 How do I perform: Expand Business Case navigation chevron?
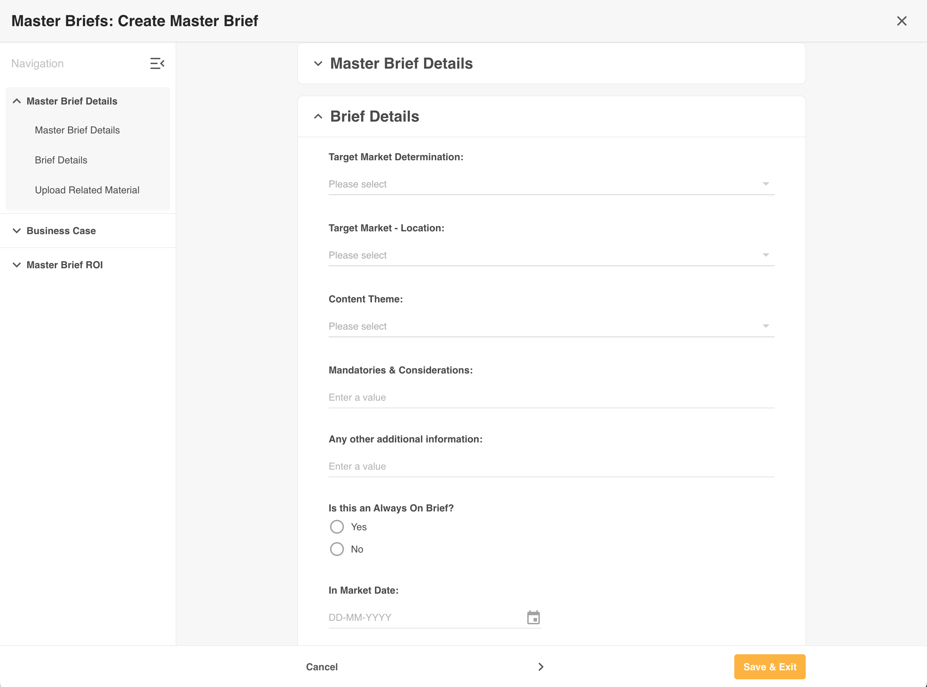17,231
